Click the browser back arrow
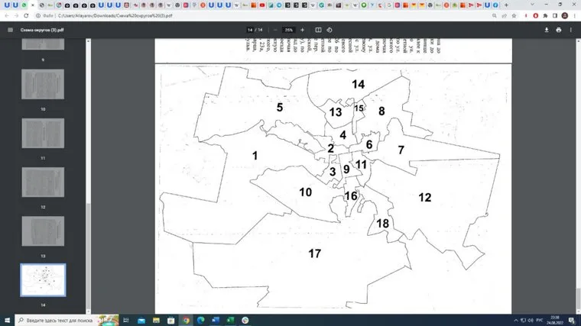Screen dimensions: 581x326 tap(6, 15)
